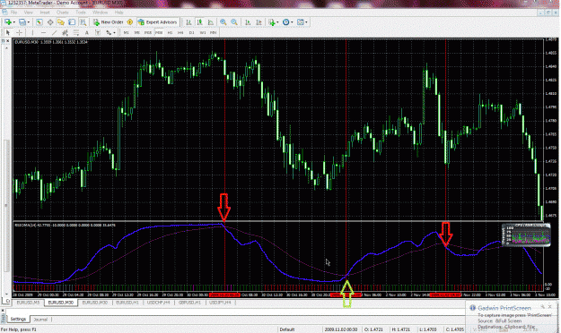Viewport: 561px width, 333px height.
Task: Open the Tools menu
Action: point(81,13)
